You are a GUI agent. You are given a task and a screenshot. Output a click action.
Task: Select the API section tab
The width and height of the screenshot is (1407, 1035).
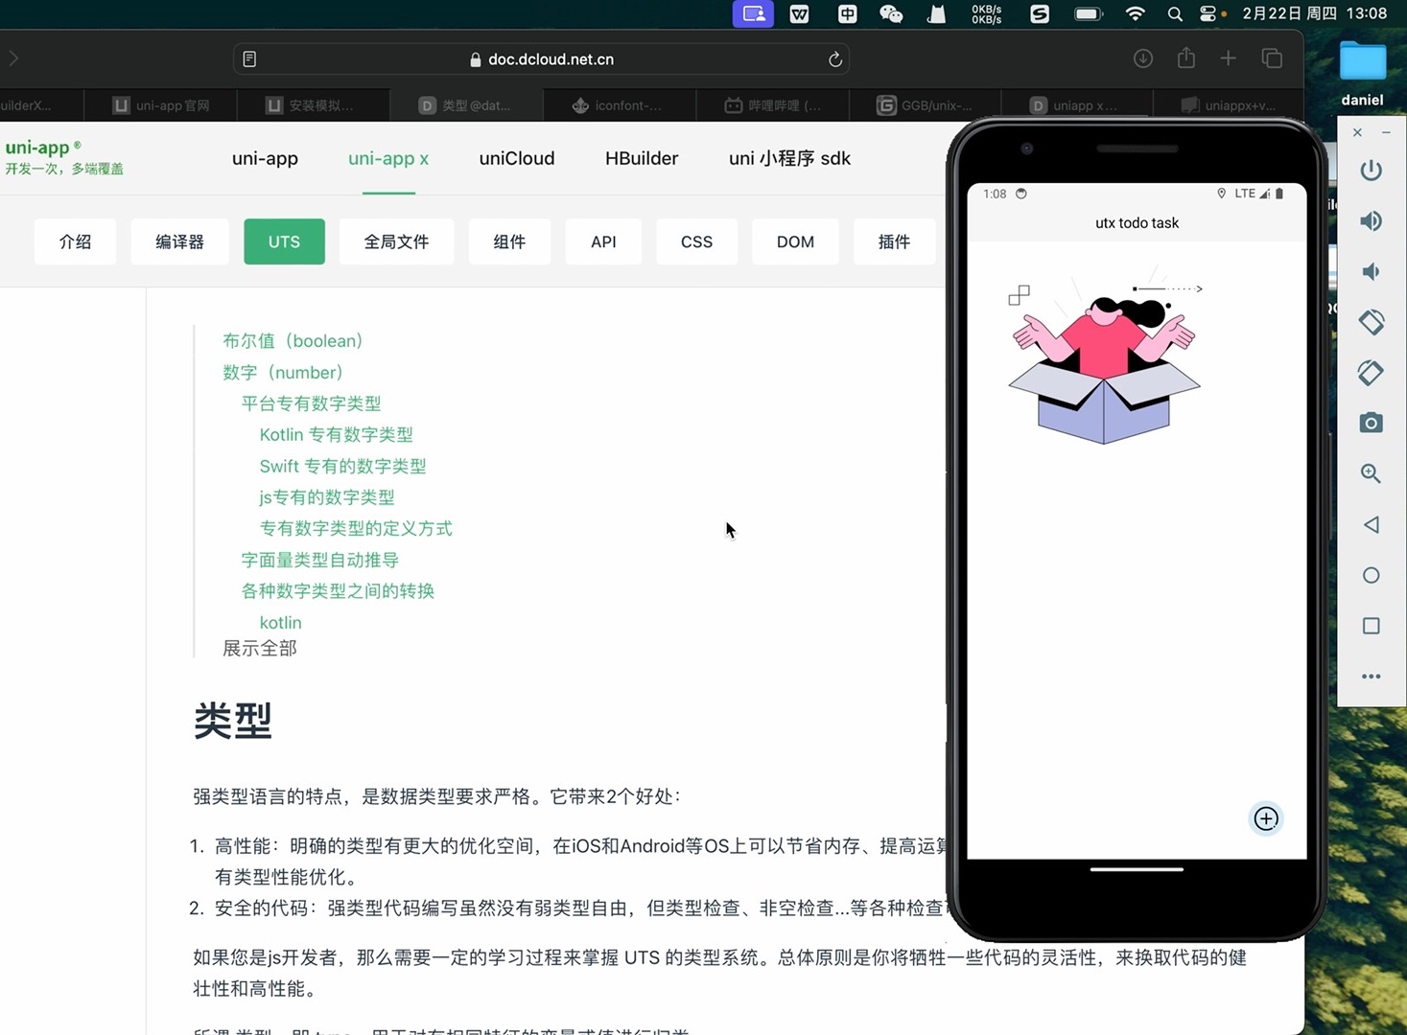point(603,241)
